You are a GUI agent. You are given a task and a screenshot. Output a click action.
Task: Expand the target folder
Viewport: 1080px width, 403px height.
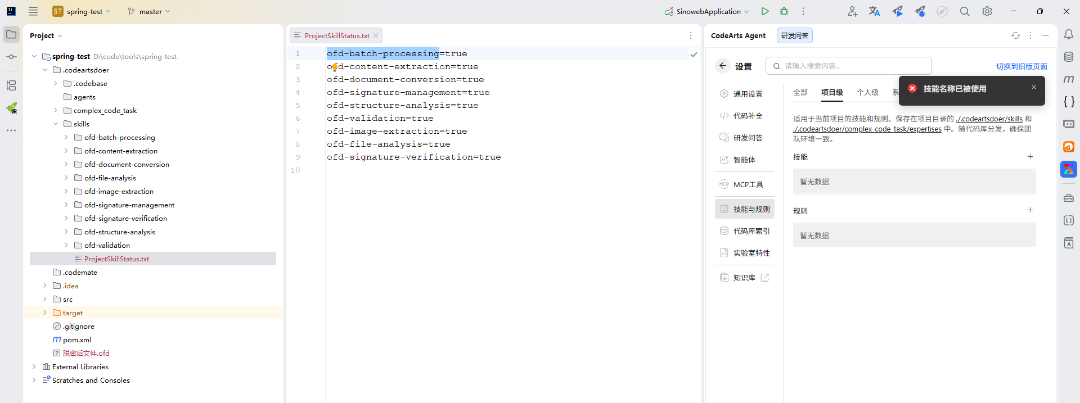click(x=45, y=313)
